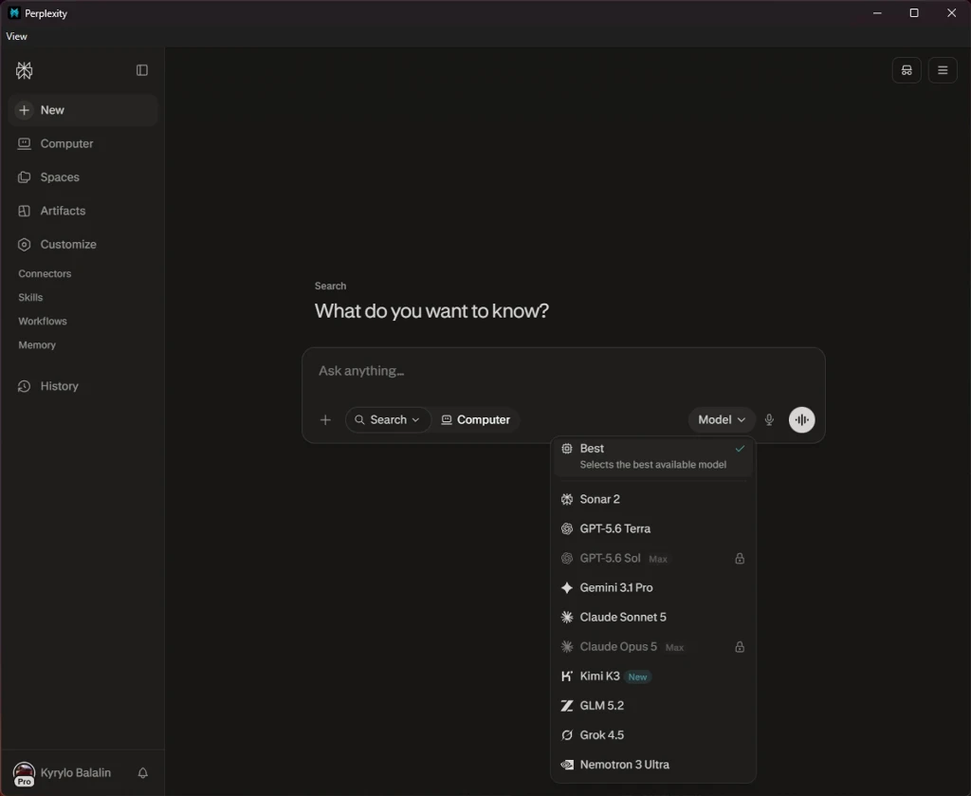Viewport: 971px width, 796px height.
Task: Maximize the Perplexity window
Action: (913, 13)
